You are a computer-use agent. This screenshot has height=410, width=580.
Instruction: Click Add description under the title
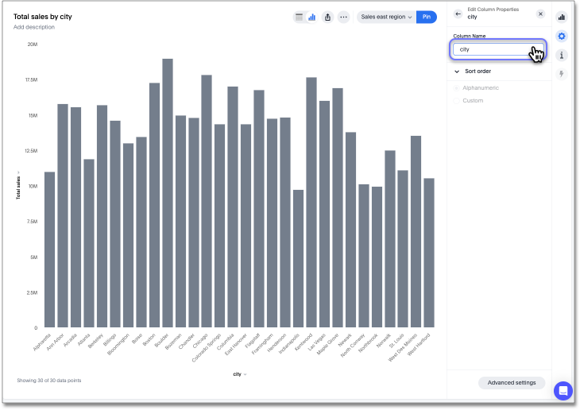(34, 27)
